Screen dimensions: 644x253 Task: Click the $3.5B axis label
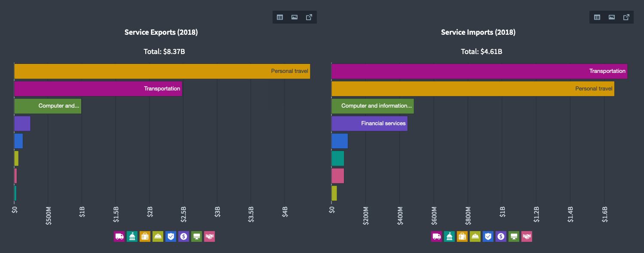[x=251, y=214]
